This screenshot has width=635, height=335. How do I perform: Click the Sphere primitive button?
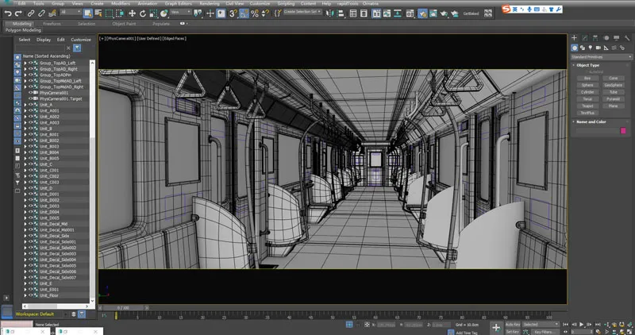(x=587, y=85)
